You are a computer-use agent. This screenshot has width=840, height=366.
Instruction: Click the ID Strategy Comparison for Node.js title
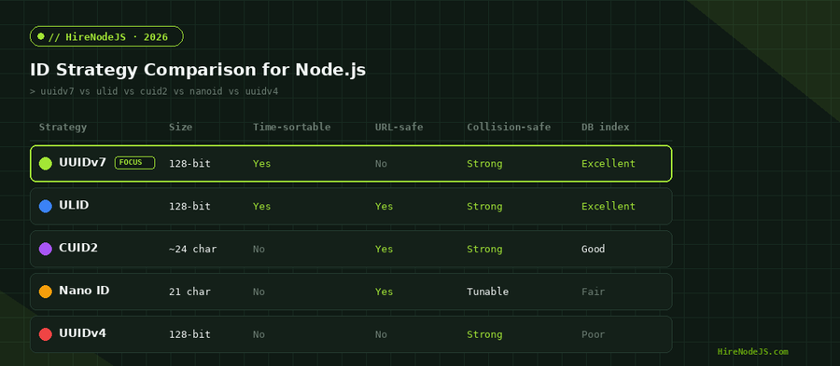click(198, 70)
